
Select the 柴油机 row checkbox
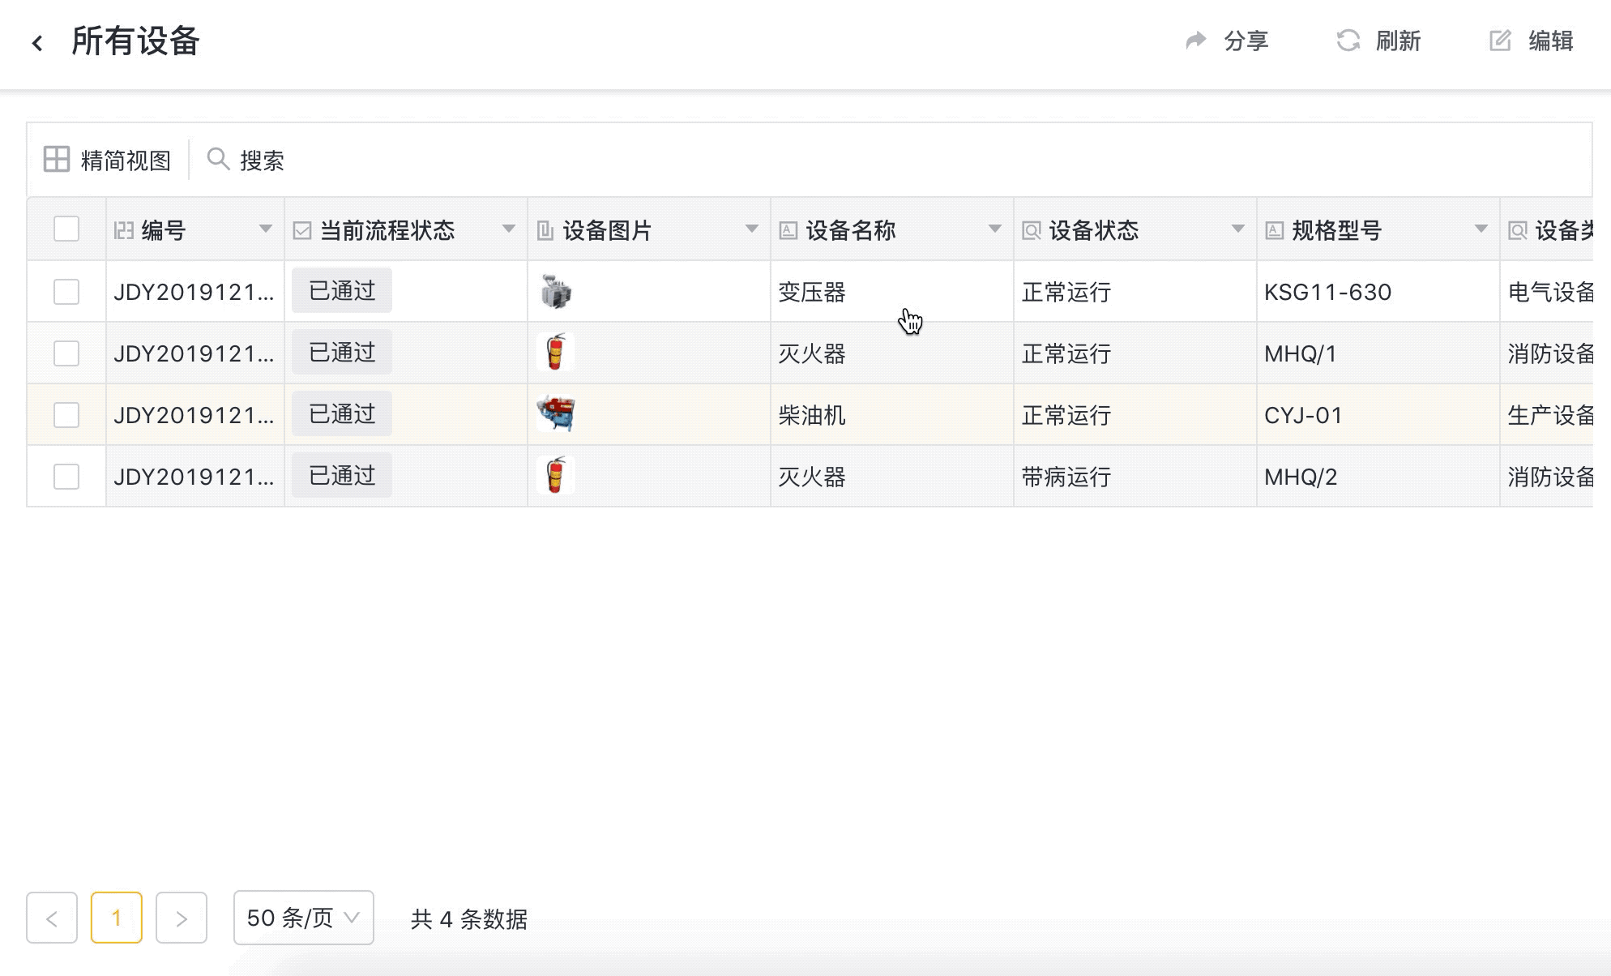tap(66, 415)
